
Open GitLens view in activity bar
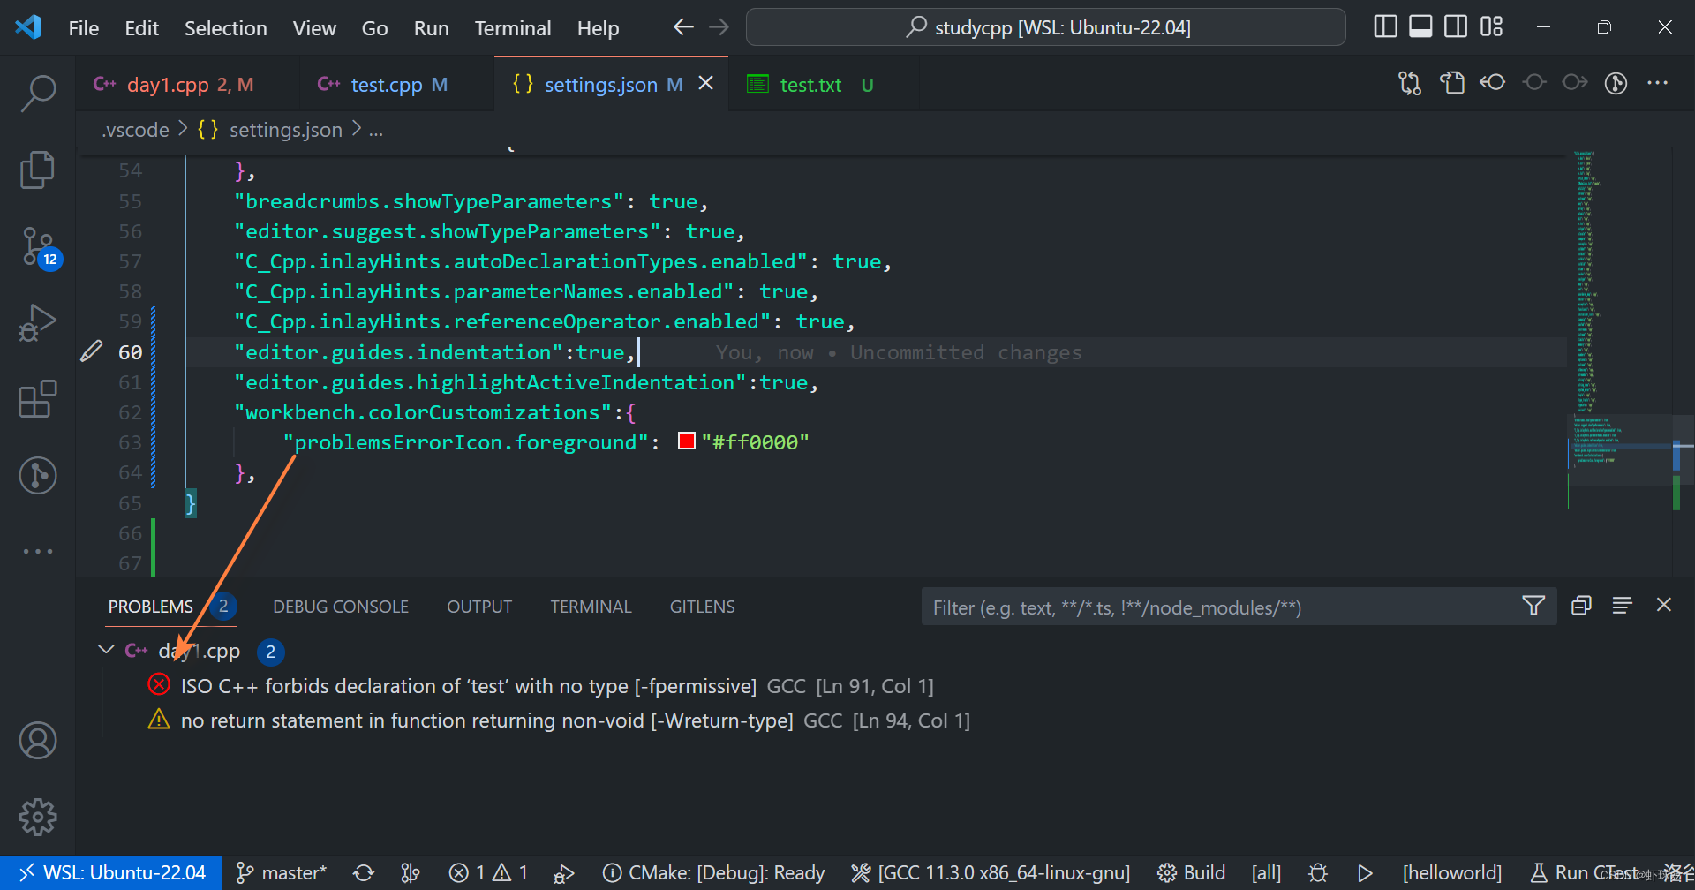click(x=38, y=475)
